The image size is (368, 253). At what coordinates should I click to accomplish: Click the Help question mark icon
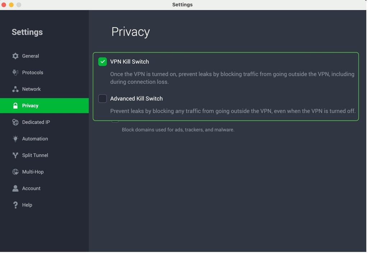[x=15, y=205]
